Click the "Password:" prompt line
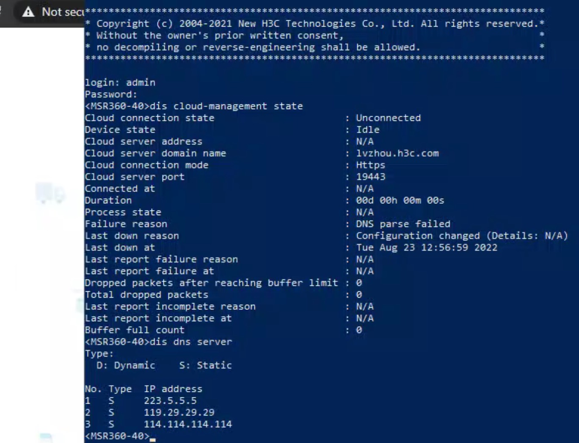The image size is (579, 443). (x=111, y=94)
